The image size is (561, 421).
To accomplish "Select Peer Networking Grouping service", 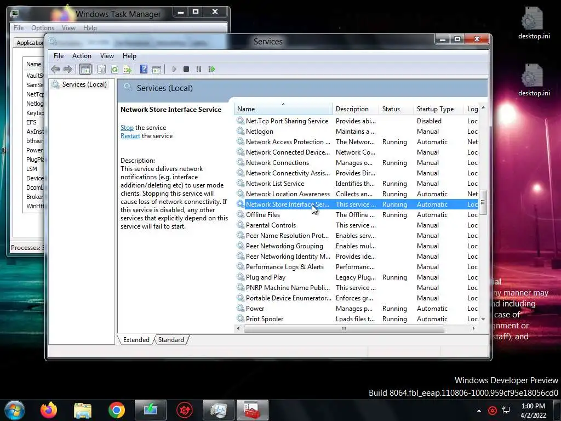I will pos(357,246).
